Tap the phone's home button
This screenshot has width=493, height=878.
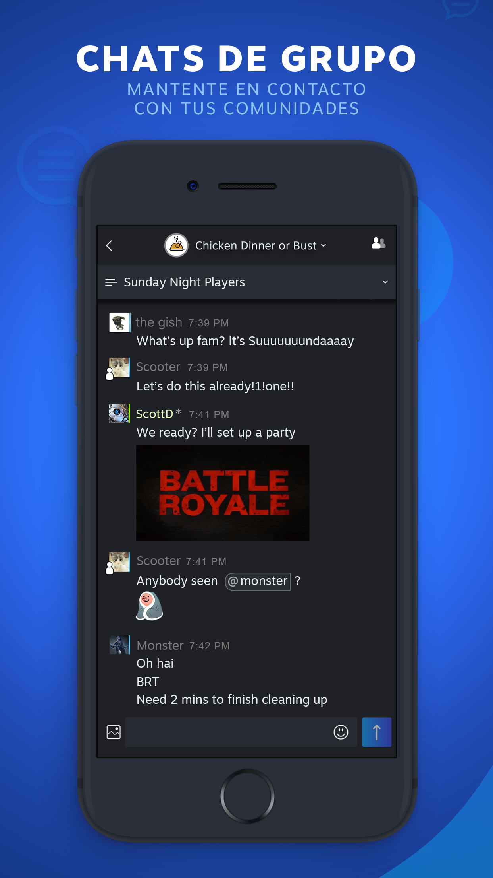click(247, 796)
